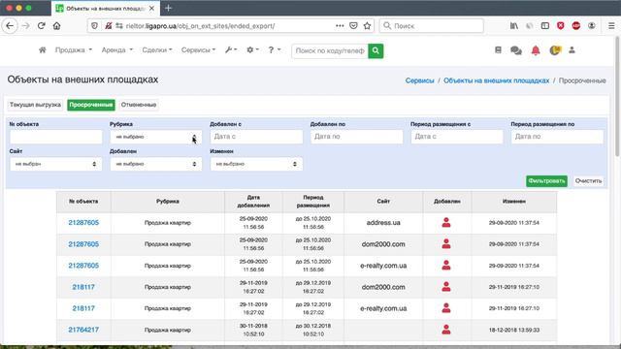The width and height of the screenshot is (621, 349).
Task: Expand the Изменен select box
Action: click(256, 164)
